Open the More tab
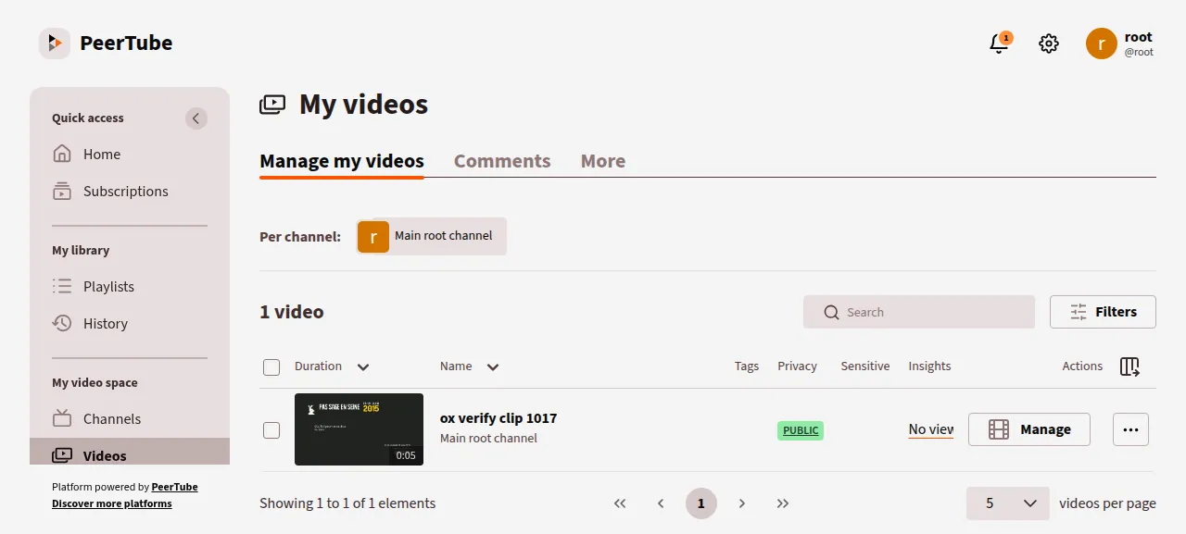Viewport: 1186px width, 534px height. [x=603, y=161]
